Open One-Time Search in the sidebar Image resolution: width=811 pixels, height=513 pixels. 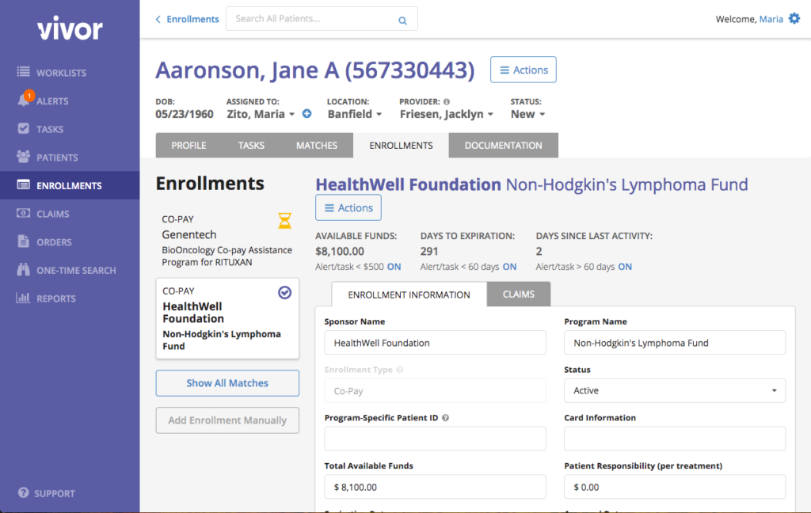pos(70,270)
